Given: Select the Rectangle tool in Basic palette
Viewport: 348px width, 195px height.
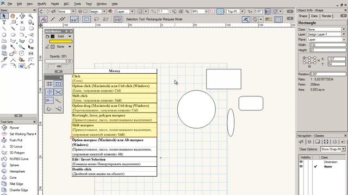Looking at the screenshot, I should (x=22, y=29).
